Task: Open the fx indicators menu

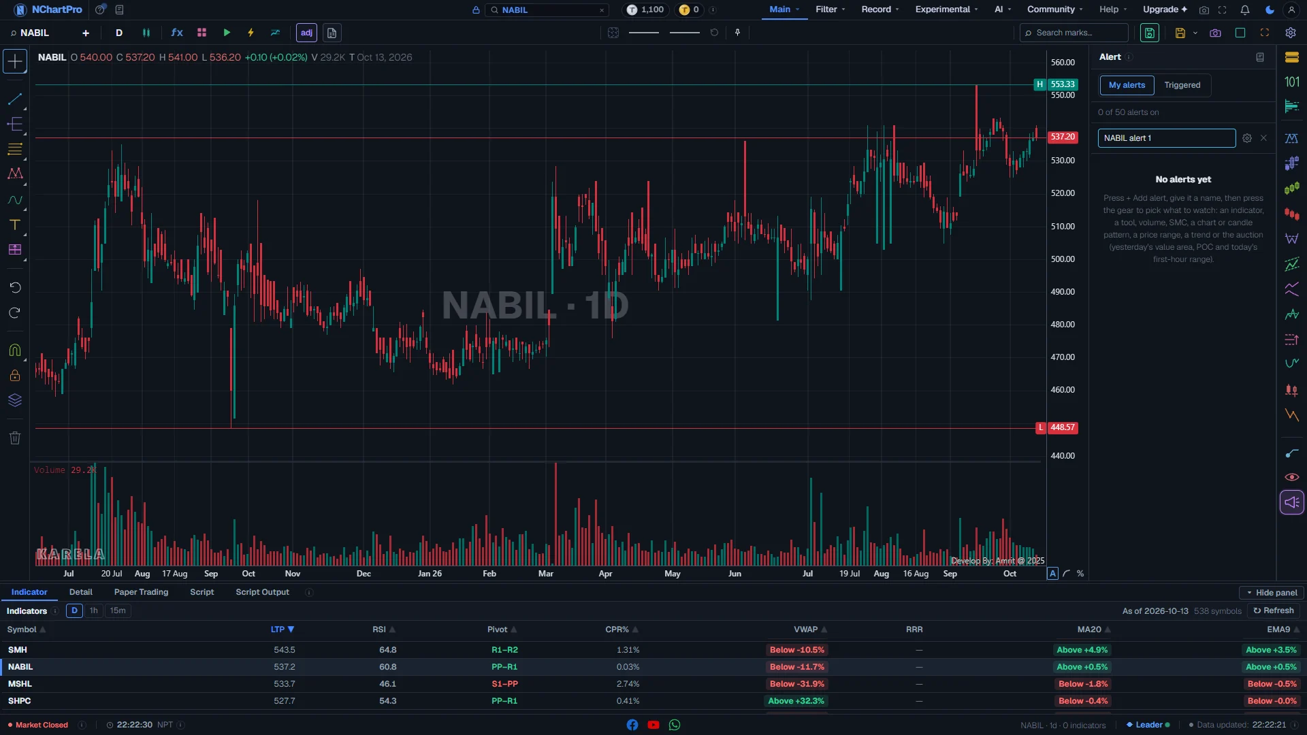Action: tap(177, 33)
